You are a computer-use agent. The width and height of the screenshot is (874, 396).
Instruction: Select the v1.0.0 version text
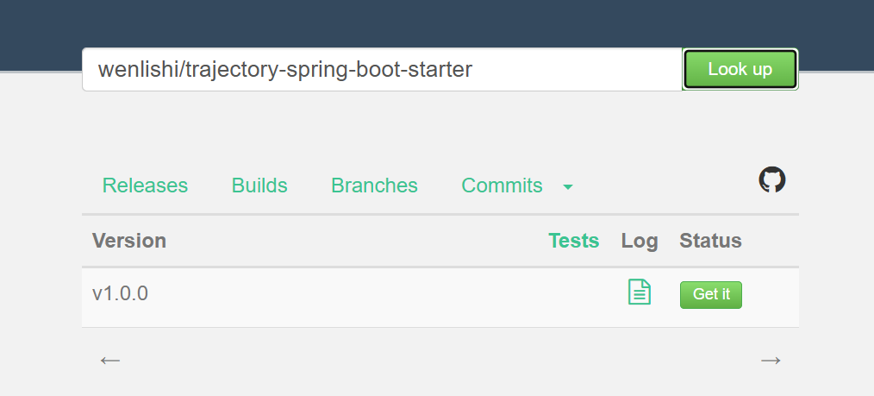click(x=120, y=293)
